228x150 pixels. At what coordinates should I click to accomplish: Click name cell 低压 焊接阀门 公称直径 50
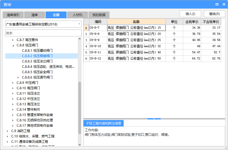click(136, 59)
